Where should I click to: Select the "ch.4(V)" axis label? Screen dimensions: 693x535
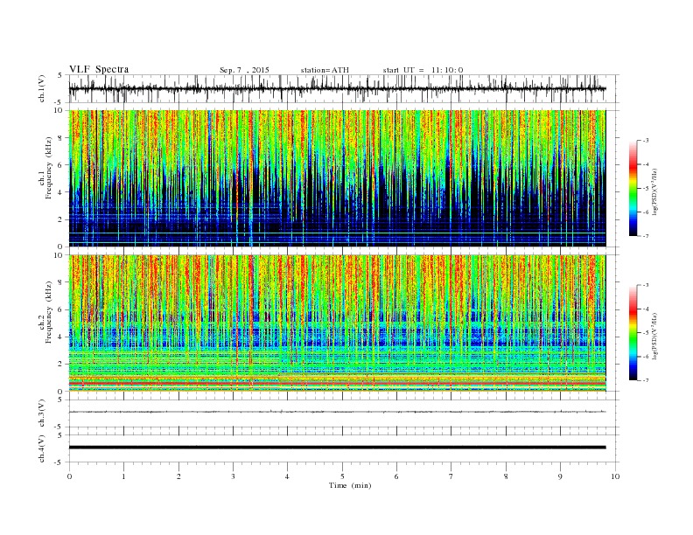tap(42, 448)
